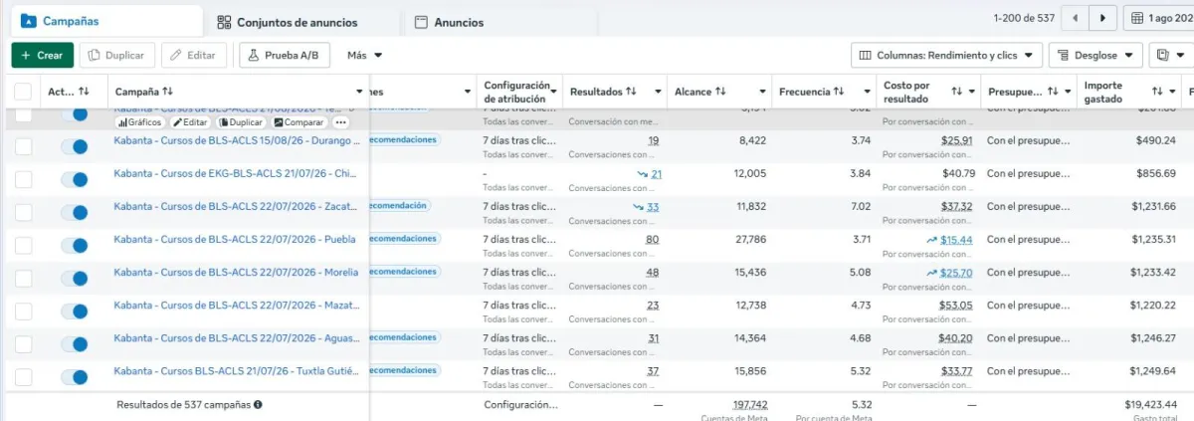Open Kabanta BLS-ACLS 22/07/2026 Puebla campaign
The height and width of the screenshot is (421, 1194).
pyautogui.click(x=235, y=240)
